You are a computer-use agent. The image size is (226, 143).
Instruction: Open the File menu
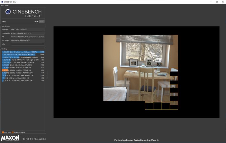(x=2, y=5)
